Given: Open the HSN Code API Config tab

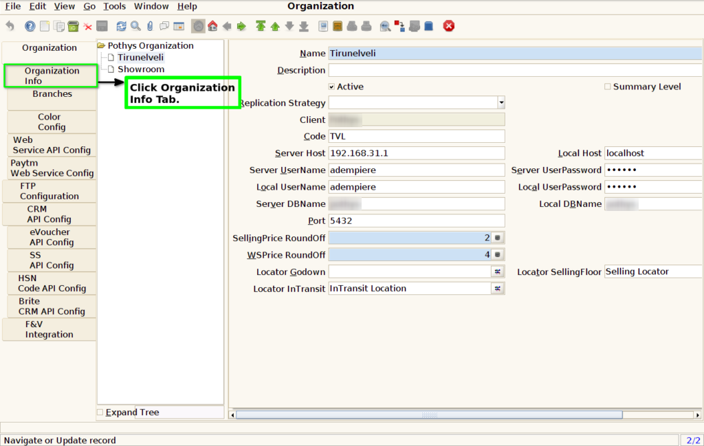Looking at the screenshot, I should click(x=52, y=283).
